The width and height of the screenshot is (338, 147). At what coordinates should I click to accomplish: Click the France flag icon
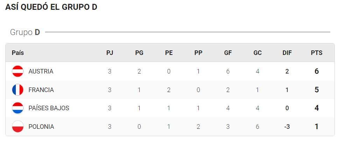tap(18, 90)
